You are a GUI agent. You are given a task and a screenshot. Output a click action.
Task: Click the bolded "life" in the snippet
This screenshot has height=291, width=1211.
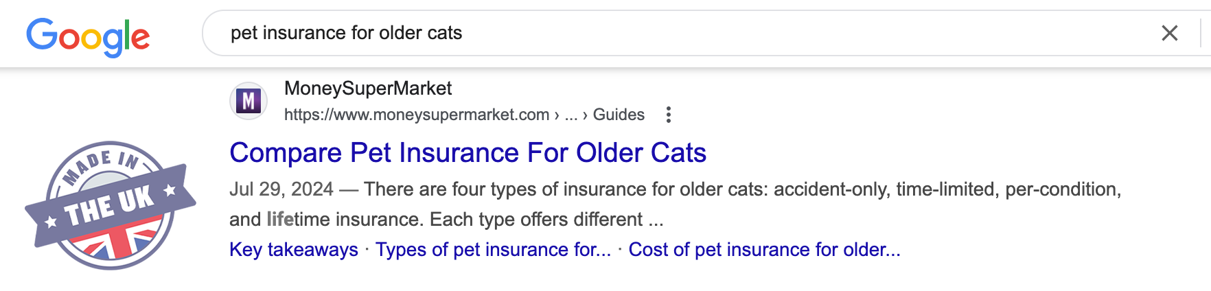point(280,220)
